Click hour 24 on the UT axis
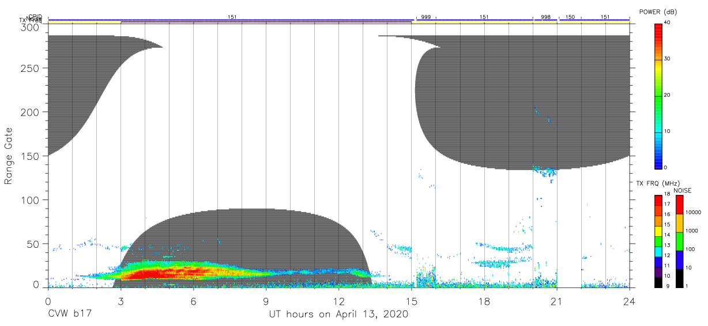This screenshot has height=326, width=708. (630, 301)
